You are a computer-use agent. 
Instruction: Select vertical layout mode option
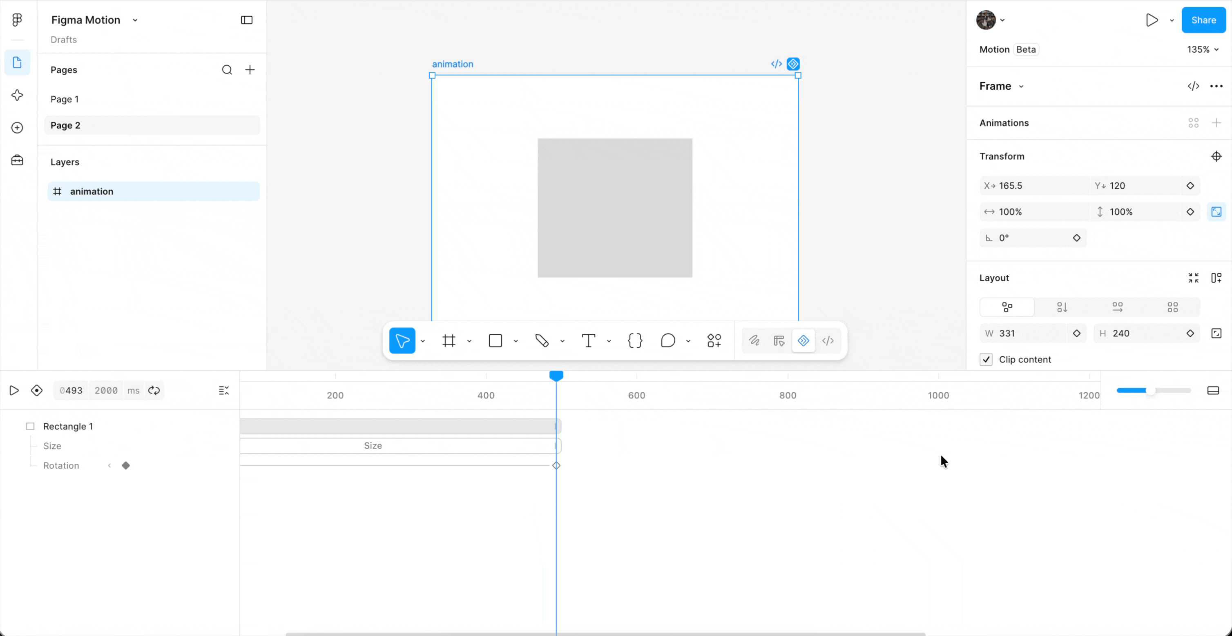1062,307
